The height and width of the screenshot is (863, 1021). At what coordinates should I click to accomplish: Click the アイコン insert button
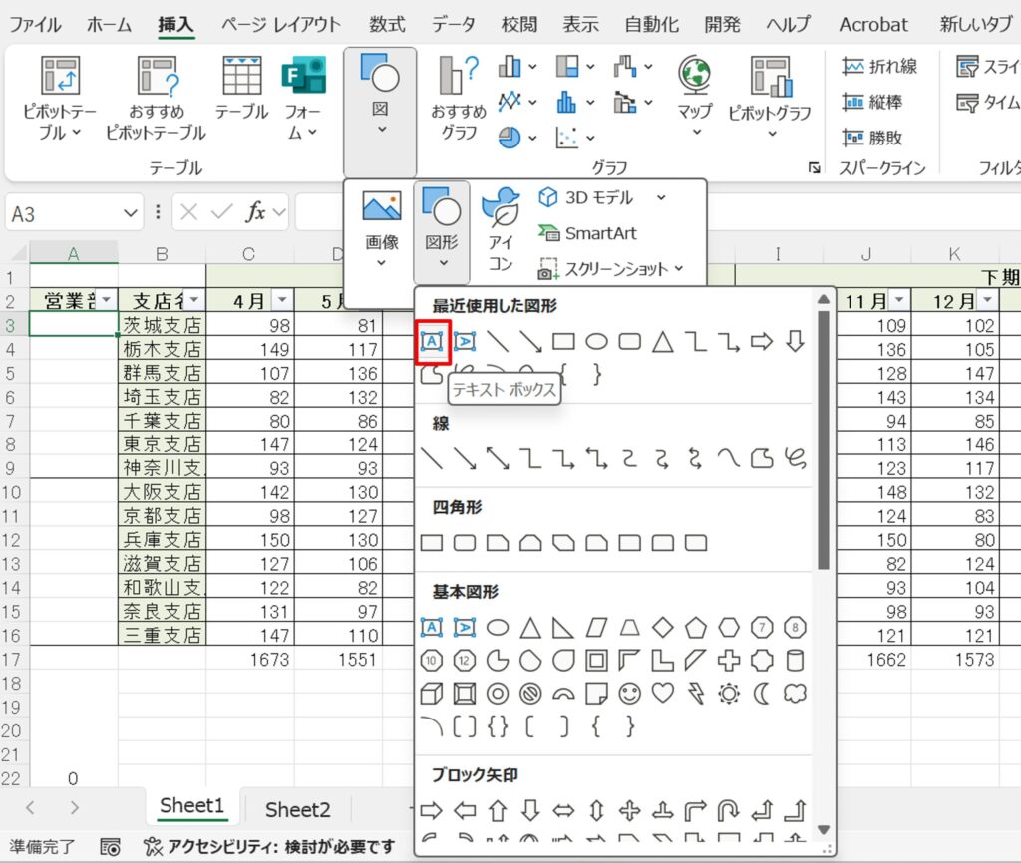501,229
